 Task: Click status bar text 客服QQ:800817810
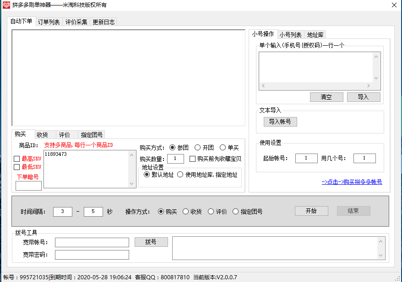click(162, 277)
